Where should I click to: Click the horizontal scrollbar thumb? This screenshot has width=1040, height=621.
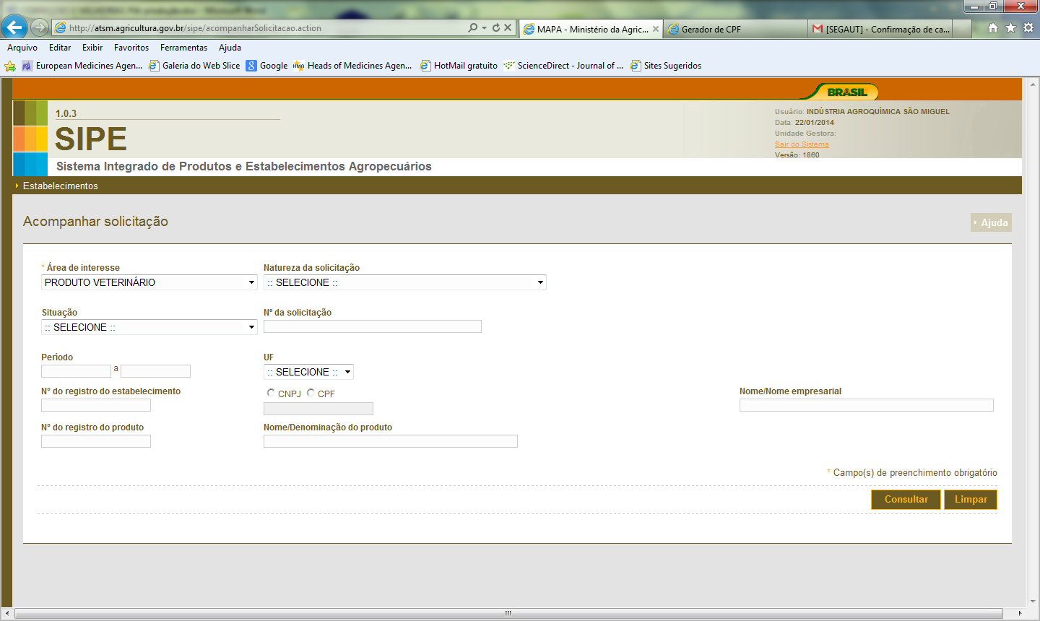pyautogui.click(x=508, y=613)
